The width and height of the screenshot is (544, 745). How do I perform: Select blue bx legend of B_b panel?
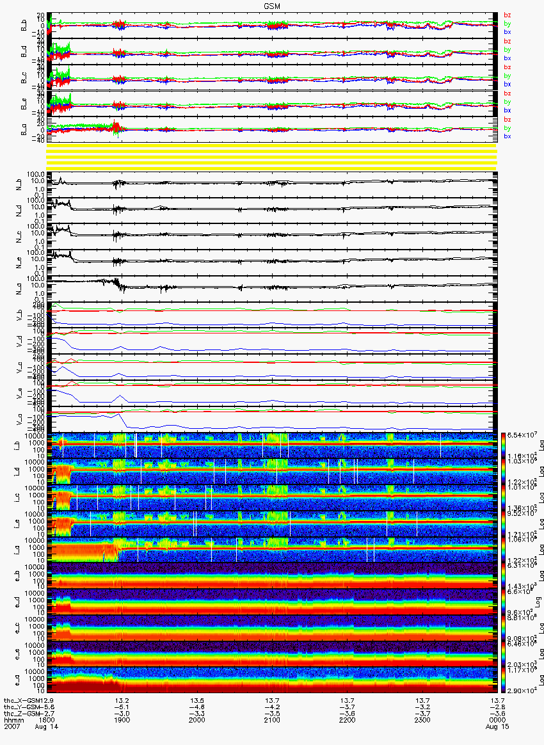(x=508, y=32)
